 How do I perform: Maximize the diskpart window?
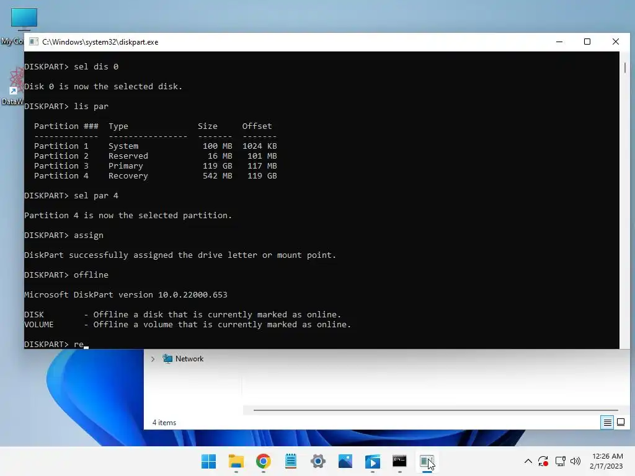click(587, 42)
